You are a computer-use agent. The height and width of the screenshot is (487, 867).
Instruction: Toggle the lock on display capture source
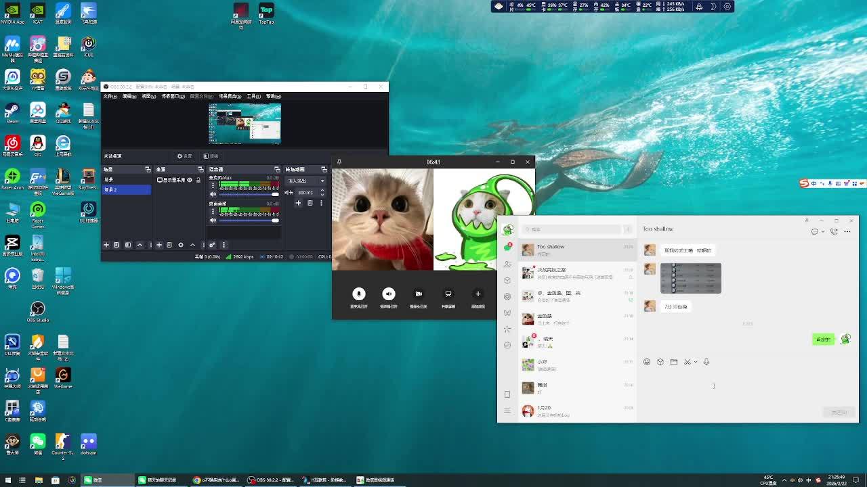[198, 180]
